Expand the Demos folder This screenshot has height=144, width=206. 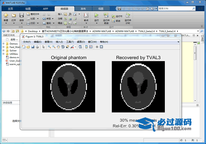(3, 43)
